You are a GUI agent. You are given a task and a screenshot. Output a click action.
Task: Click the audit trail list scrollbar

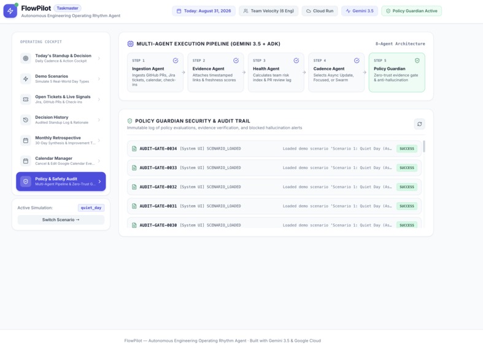tap(424, 146)
